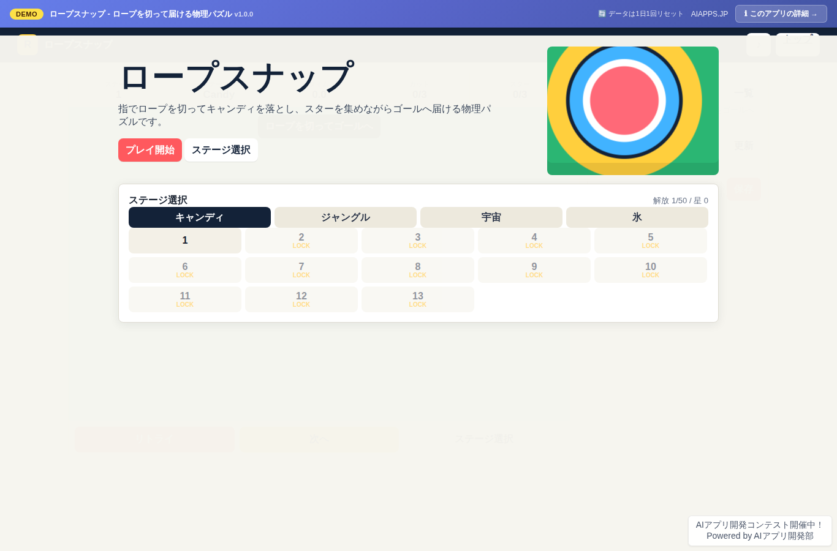Follow the AIAPPS.JP link
Viewport: 837px width, 551px height.
coord(710,13)
